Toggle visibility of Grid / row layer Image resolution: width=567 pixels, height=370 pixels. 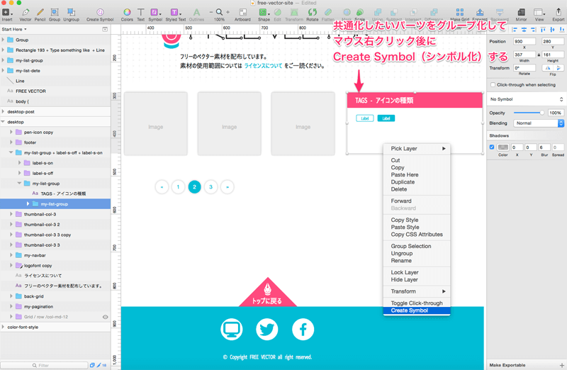pyautogui.click(x=105, y=317)
